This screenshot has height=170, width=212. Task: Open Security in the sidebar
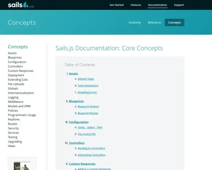pyautogui.click(x=13, y=128)
